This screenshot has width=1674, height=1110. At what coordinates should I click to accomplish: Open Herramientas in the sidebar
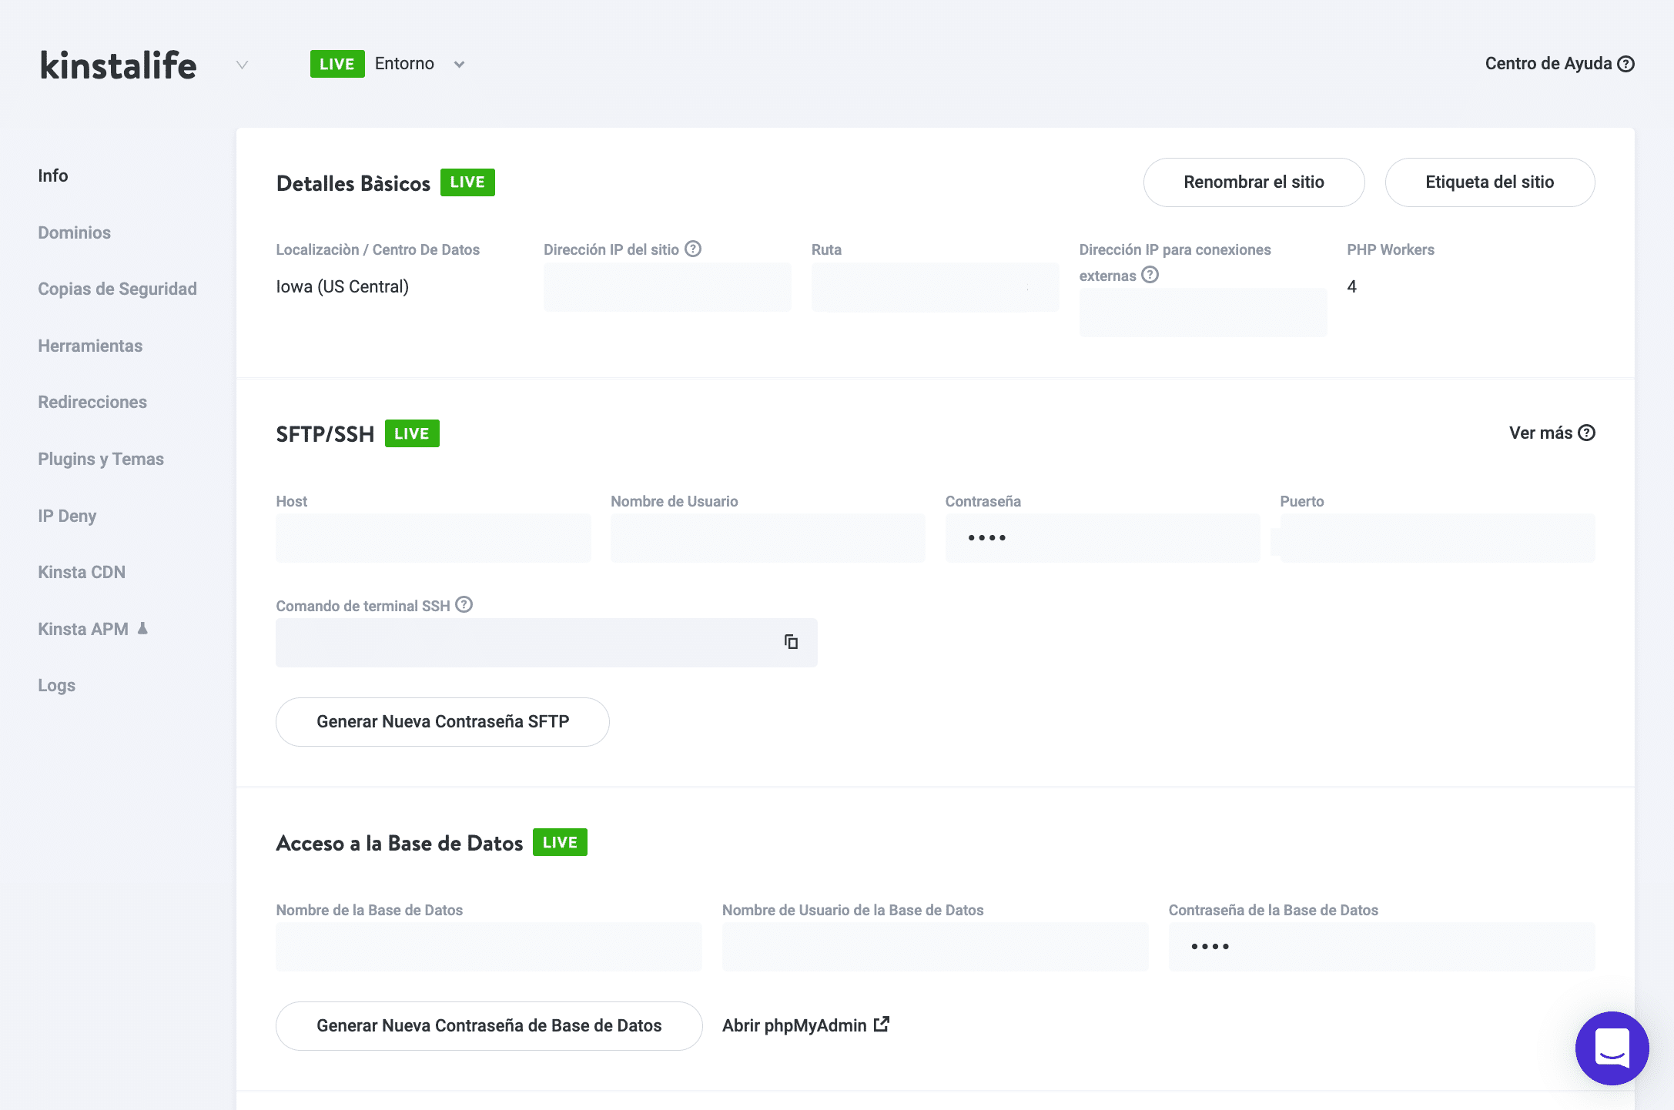[x=90, y=346]
